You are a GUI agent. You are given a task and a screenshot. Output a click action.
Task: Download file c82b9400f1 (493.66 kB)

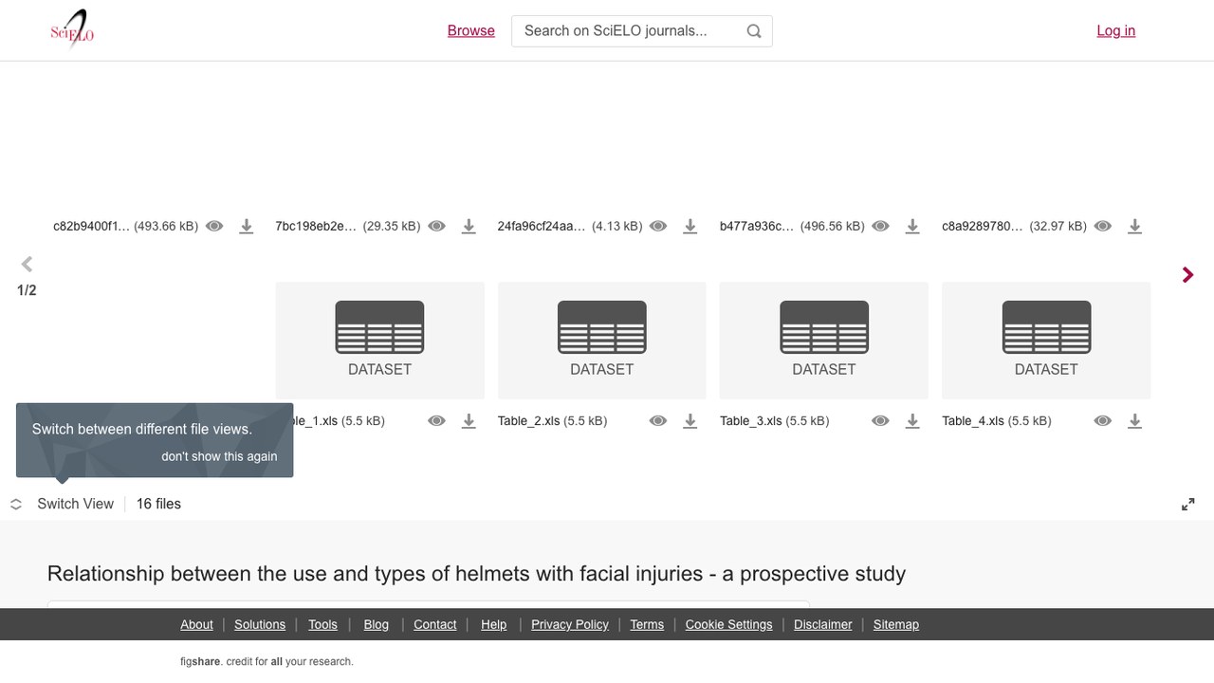(x=247, y=227)
